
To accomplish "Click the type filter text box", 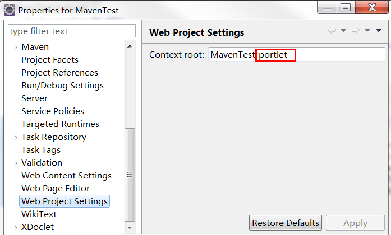I will coord(72,31).
